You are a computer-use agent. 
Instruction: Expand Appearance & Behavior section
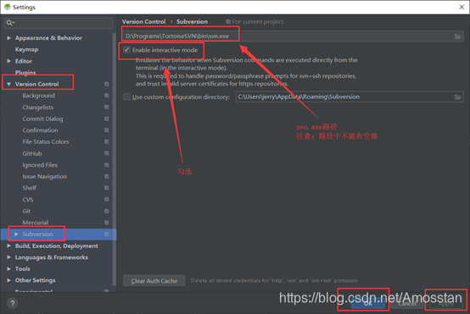(x=9, y=38)
